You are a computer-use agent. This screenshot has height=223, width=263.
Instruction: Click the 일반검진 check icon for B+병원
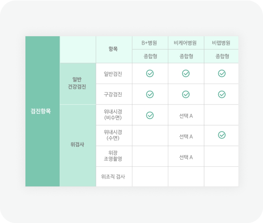[150, 74]
